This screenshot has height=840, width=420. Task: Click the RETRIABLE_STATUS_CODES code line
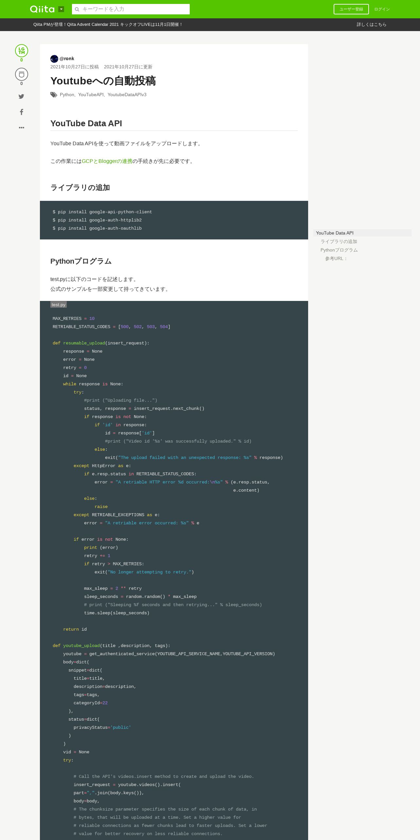point(112,327)
